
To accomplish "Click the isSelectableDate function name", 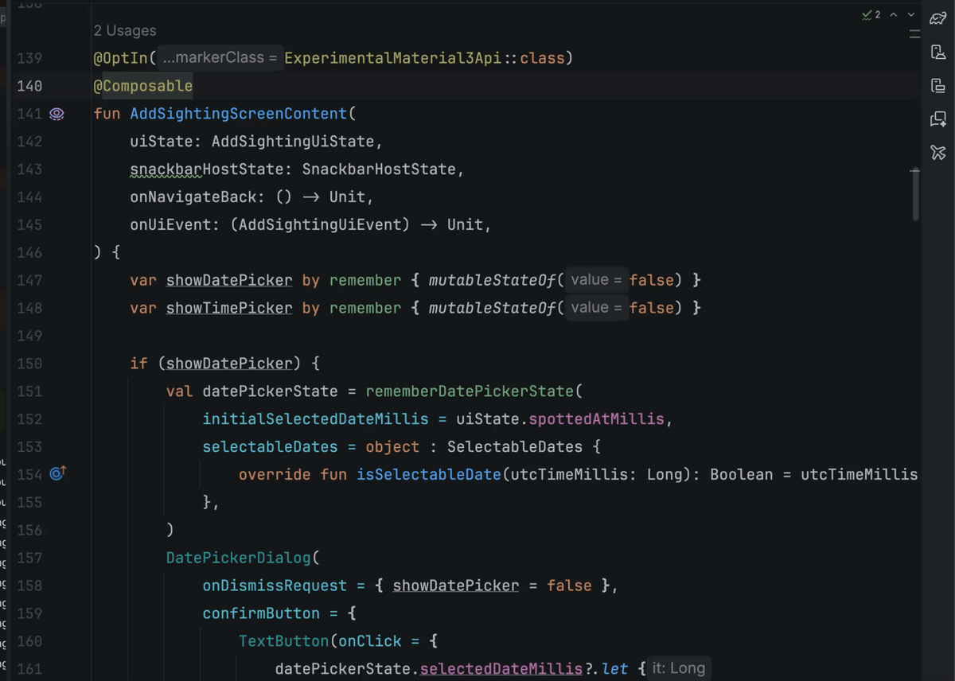I will (429, 475).
